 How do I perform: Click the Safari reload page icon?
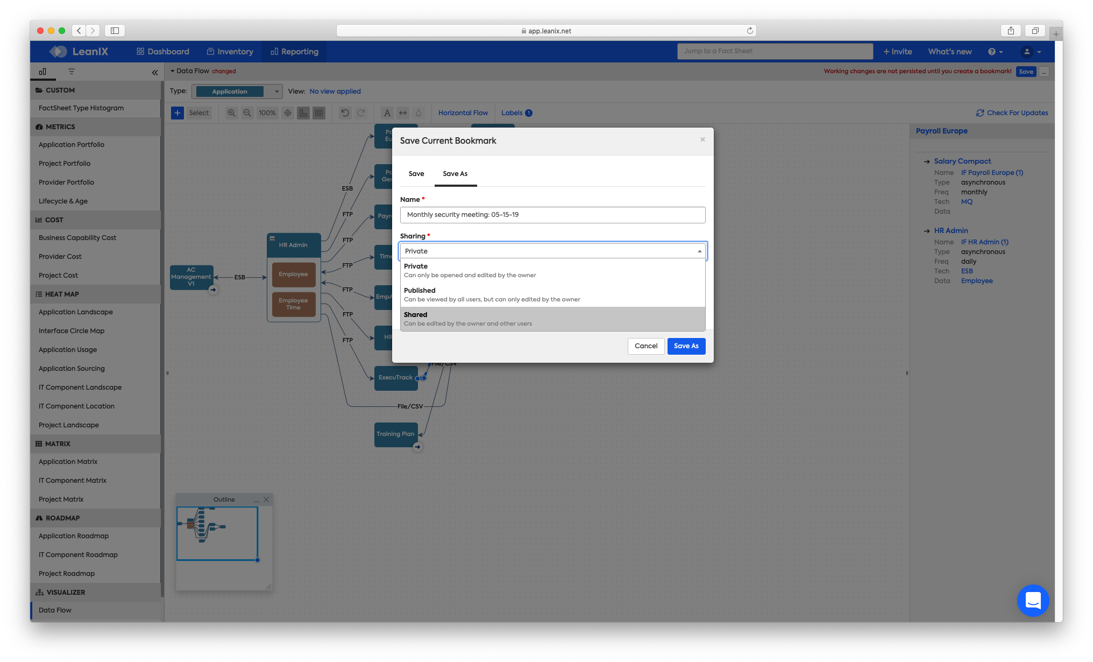tap(750, 31)
